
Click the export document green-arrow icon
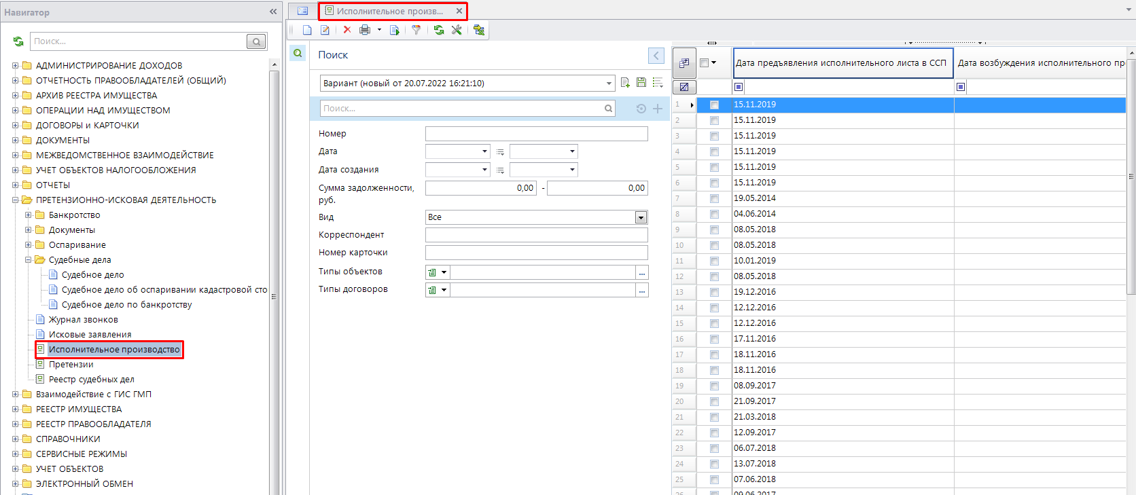click(x=394, y=30)
